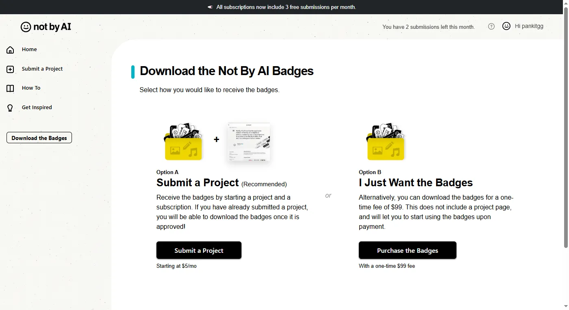The width and height of the screenshot is (569, 310).
Task: Click the How To book icon
Action: [10, 88]
